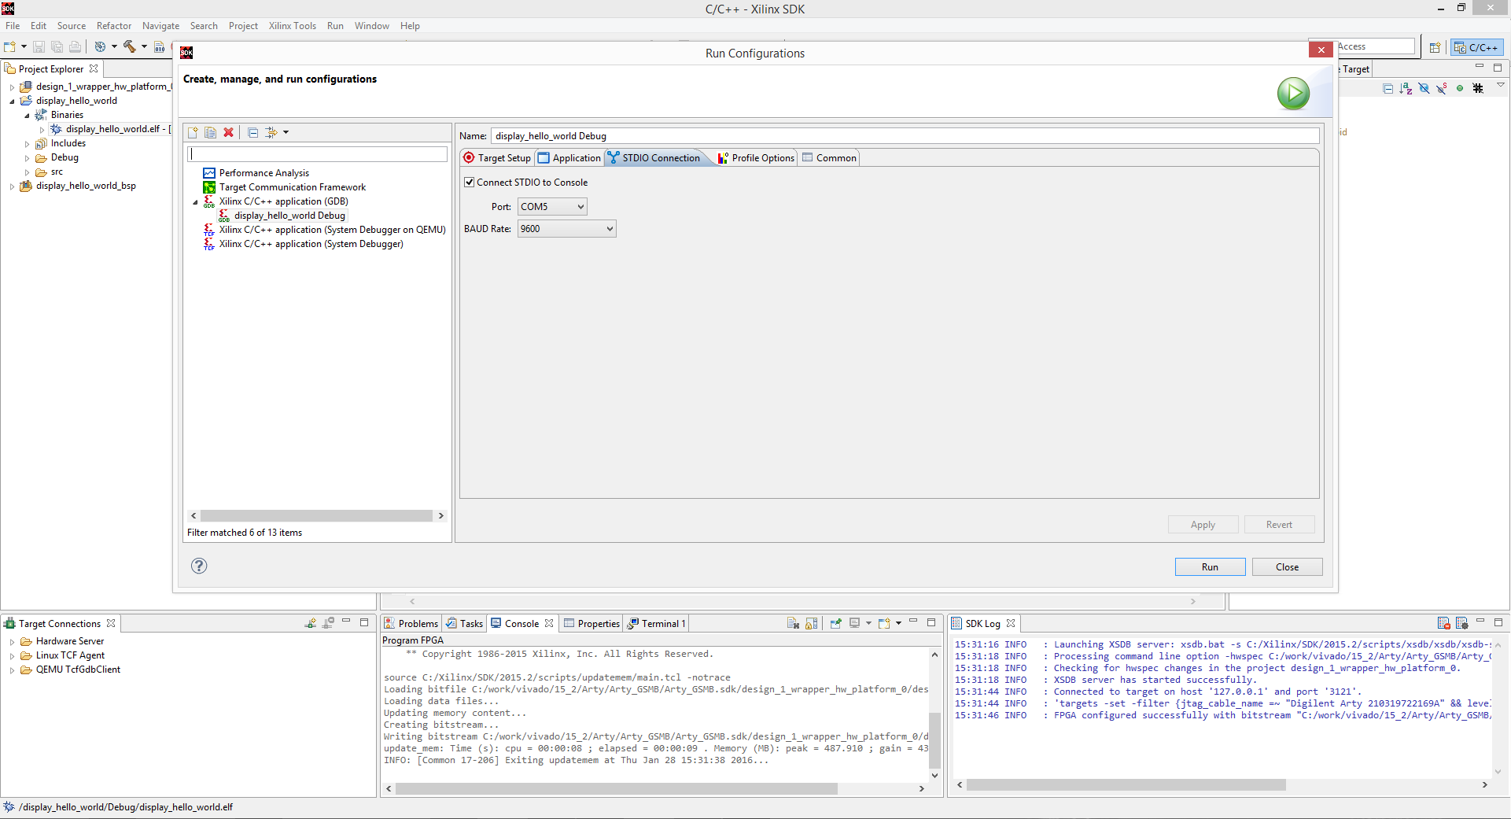
Task: Open the Profile Options tab
Action: pos(756,158)
